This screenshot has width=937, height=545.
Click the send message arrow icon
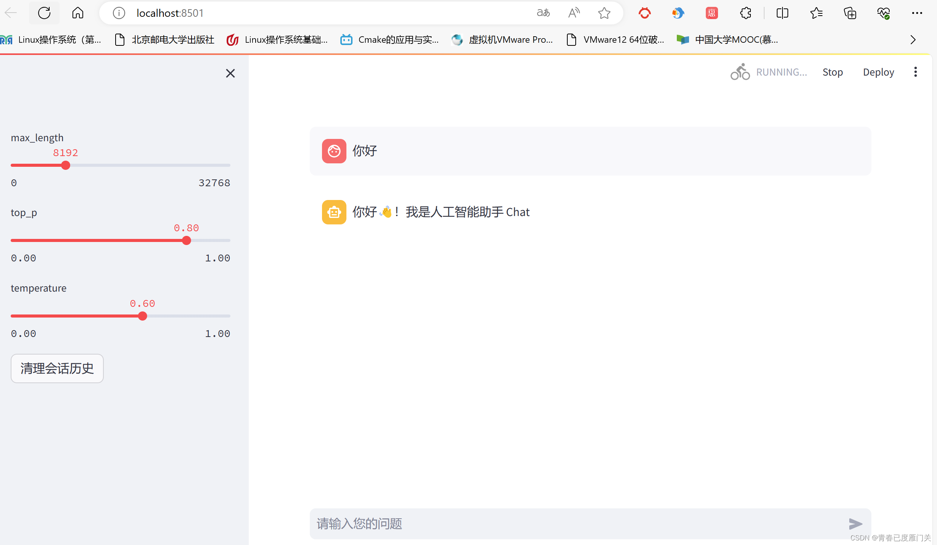[855, 524]
